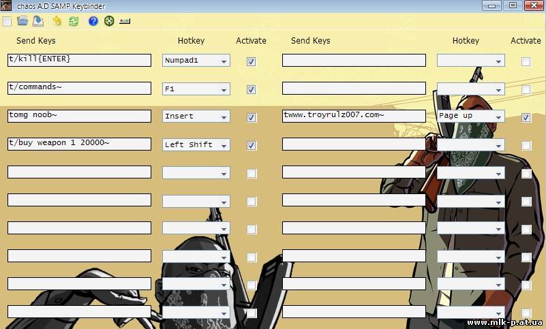
Task: Click the green refresh arrows icon
Action: (x=74, y=21)
